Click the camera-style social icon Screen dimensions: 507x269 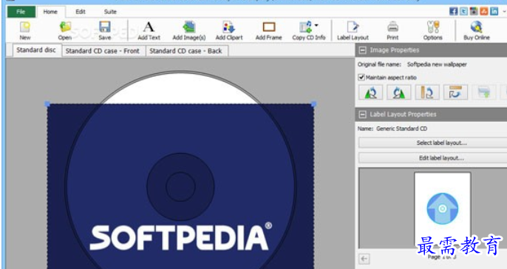[x=474, y=11]
